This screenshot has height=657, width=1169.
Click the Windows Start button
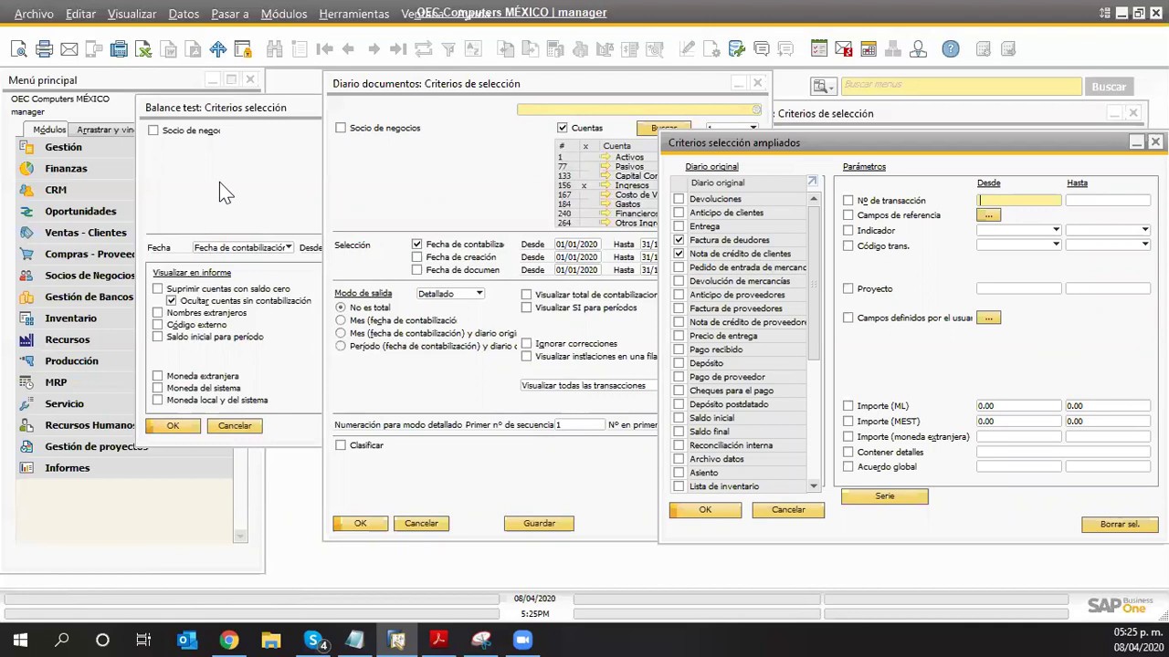click(x=20, y=640)
